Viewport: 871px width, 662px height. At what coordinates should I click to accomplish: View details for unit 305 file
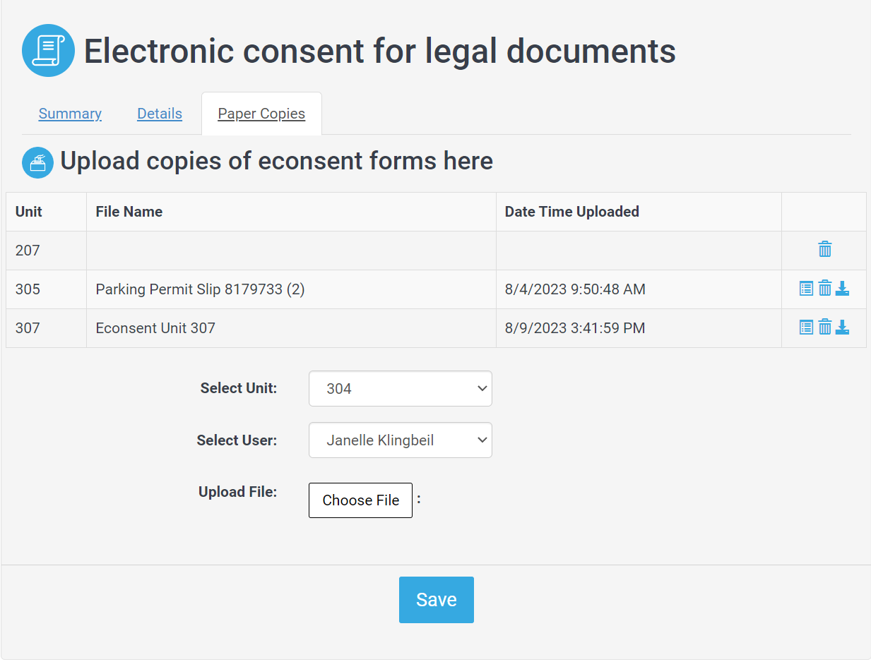pyautogui.click(x=806, y=289)
